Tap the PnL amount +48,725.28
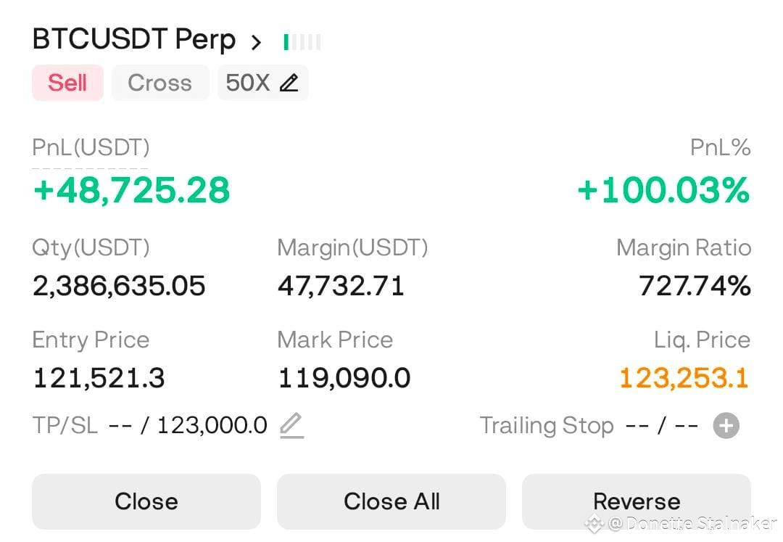Image resolution: width=783 pixels, height=542 pixels. point(132,190)
